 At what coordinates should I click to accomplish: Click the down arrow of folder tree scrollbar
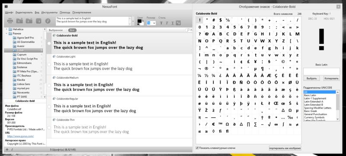[x=45, y=97]
